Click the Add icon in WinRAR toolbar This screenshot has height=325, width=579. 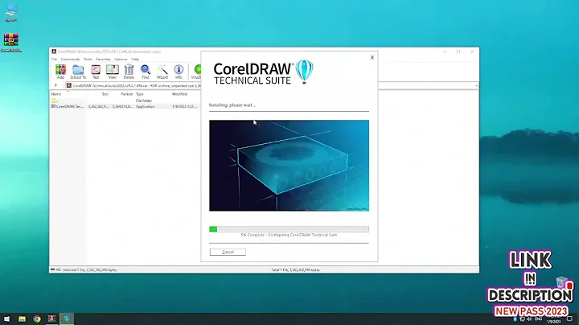60,72
